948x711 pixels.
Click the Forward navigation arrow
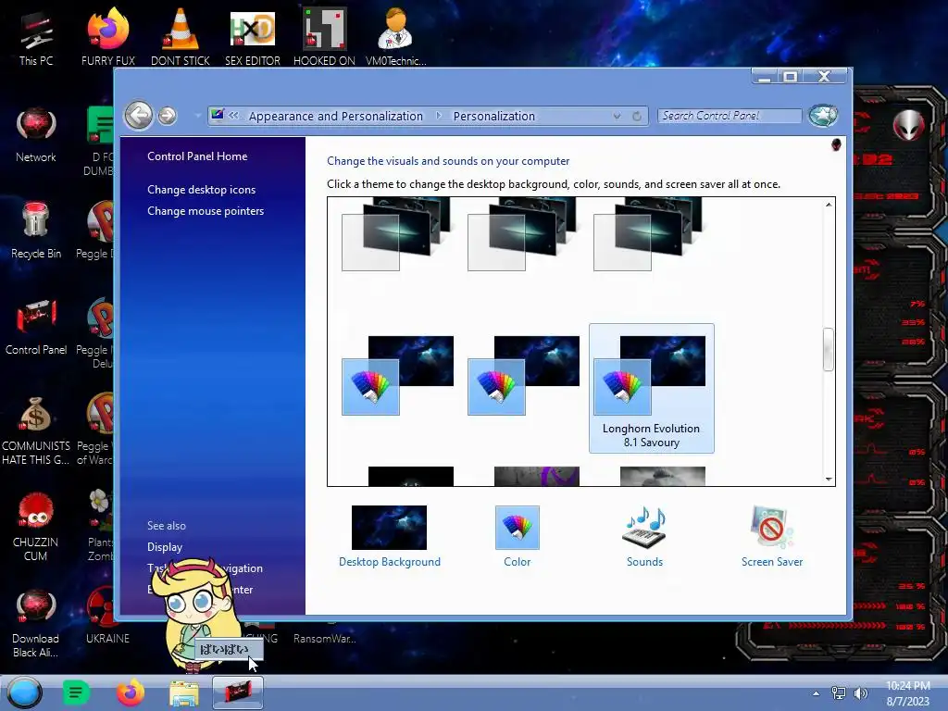168,115
